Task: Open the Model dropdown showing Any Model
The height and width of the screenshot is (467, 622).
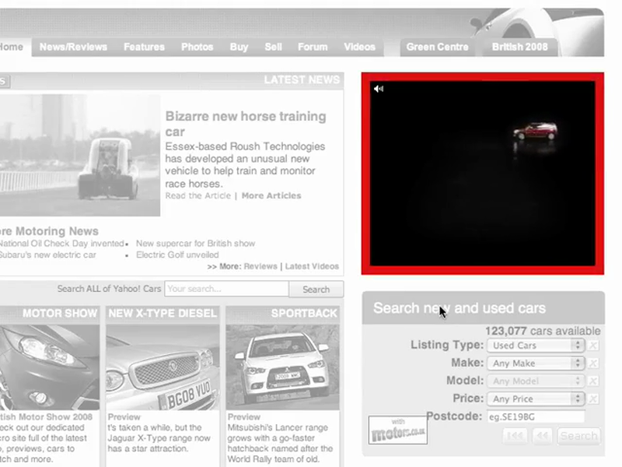Action: [536, 381]
